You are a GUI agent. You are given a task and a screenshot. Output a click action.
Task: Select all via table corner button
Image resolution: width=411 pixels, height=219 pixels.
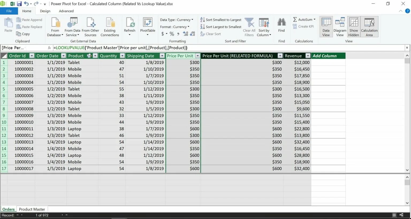(x=4, y=56)
